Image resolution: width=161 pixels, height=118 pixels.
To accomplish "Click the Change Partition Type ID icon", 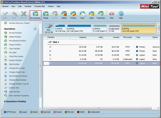I will coord(6,84).
